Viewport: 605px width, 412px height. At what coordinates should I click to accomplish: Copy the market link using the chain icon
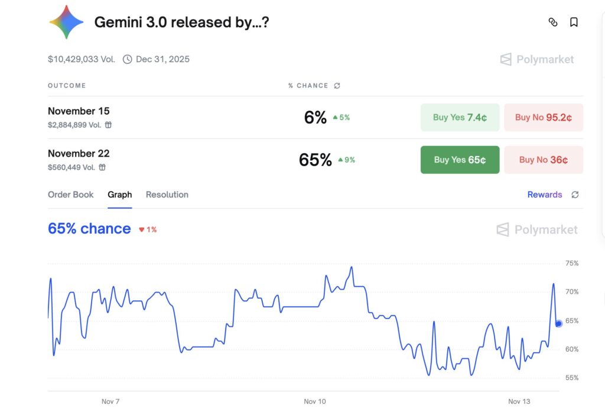click(553, 22)
